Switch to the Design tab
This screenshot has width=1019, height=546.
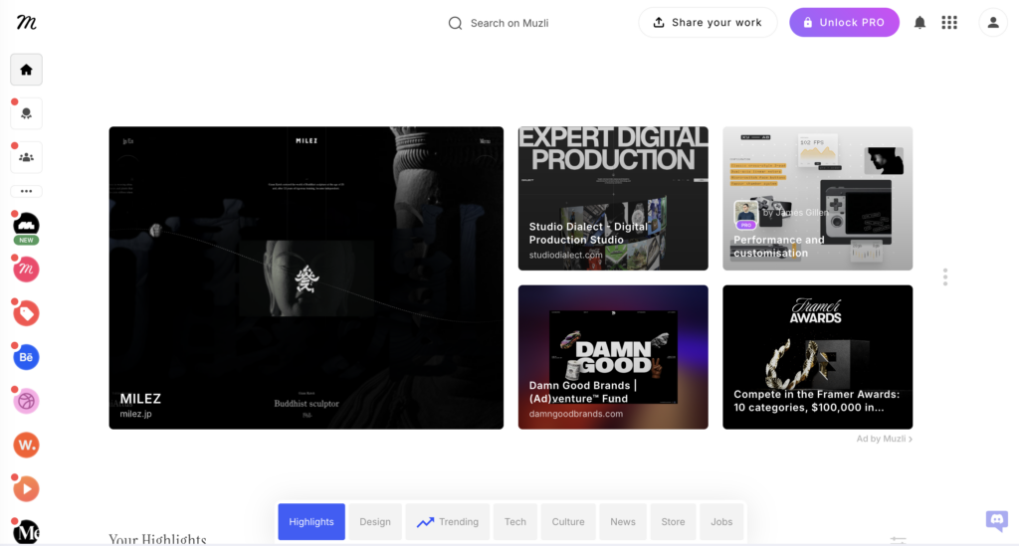click(375, 522)
